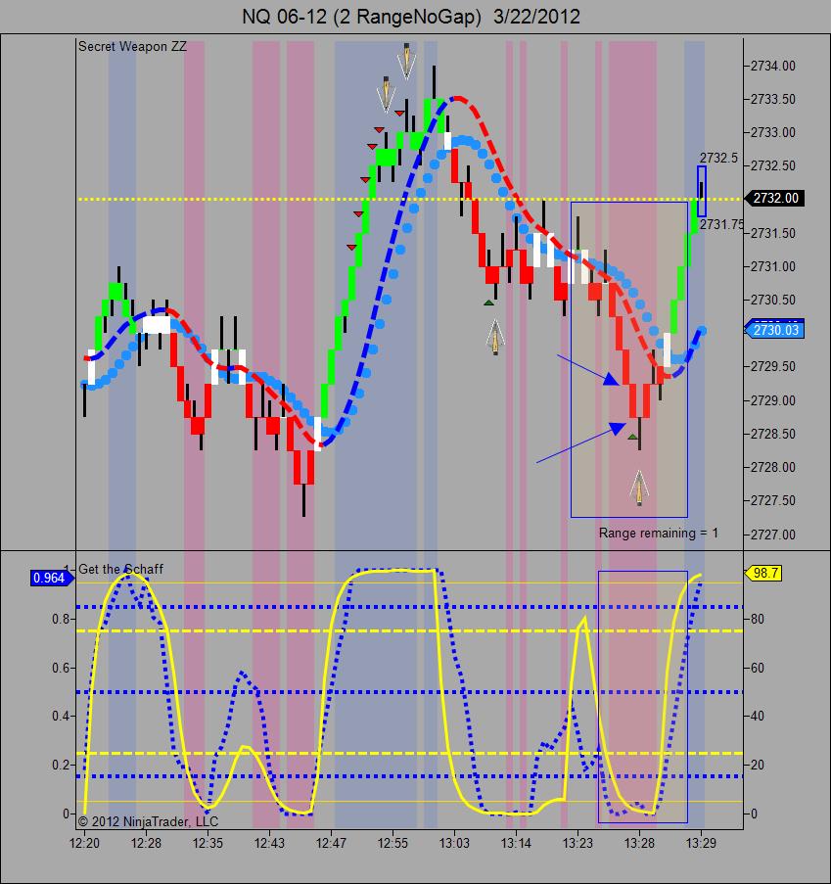Click the 2729.50 price axis label

tap(773, 366)
